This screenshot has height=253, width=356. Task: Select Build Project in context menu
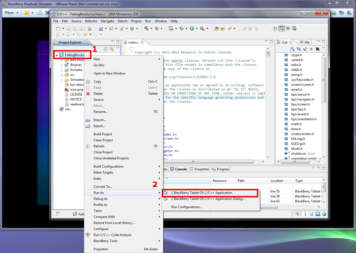124,134
